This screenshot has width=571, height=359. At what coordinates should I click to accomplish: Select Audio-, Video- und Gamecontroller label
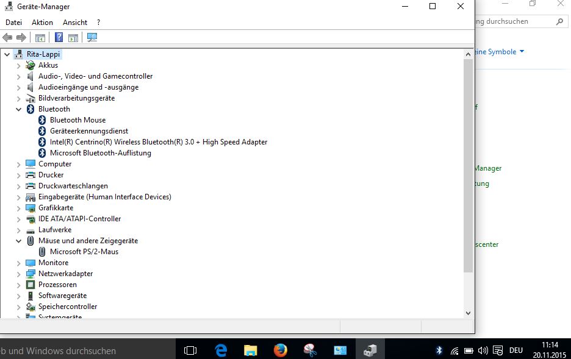coord(95,76)
